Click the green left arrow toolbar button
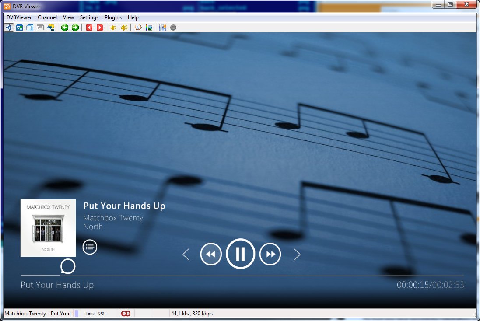Screen dimensions: 480x321 (65, 28)
